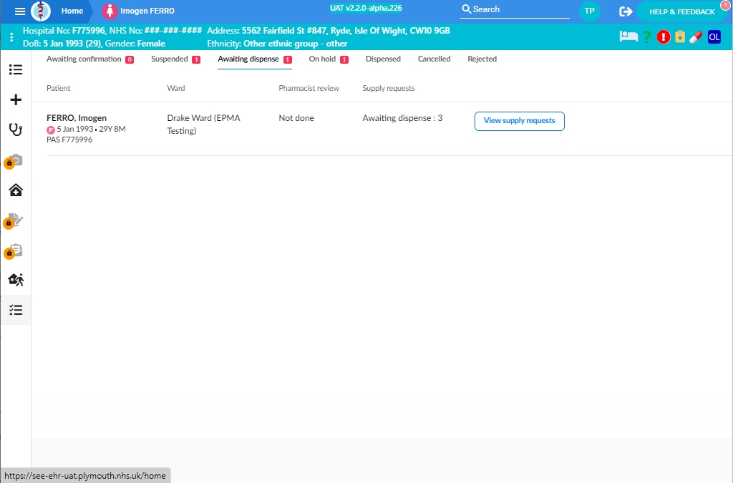Click the pink female patient avatar icon
This screenshot has height=483, width=733.
click(110, 11)
